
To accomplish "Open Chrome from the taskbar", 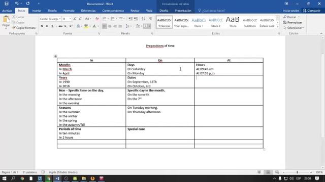I will pos(22,178).
